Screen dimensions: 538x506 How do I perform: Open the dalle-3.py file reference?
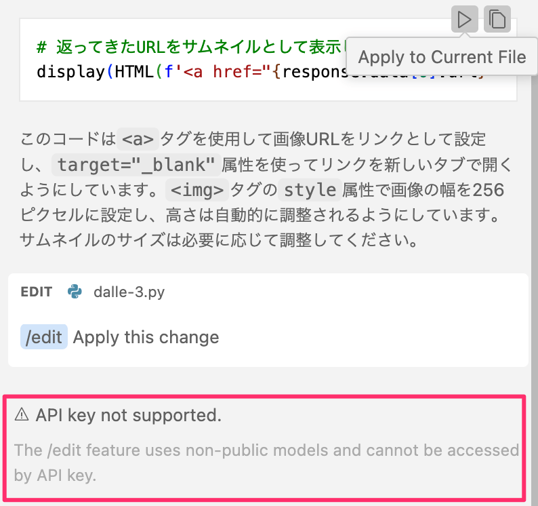click(129, 292)
